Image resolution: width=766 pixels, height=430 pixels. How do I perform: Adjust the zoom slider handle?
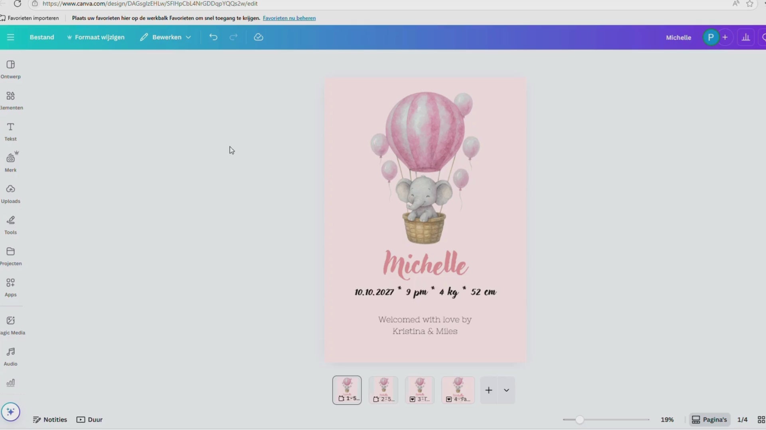pyautogui.click(x=580, y=420)
